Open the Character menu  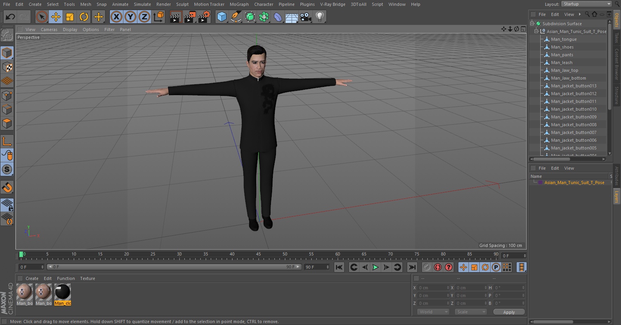click(264, 4)
